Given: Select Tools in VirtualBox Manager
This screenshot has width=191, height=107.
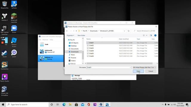Looking at the screenshot, I should tap(51, 44).
